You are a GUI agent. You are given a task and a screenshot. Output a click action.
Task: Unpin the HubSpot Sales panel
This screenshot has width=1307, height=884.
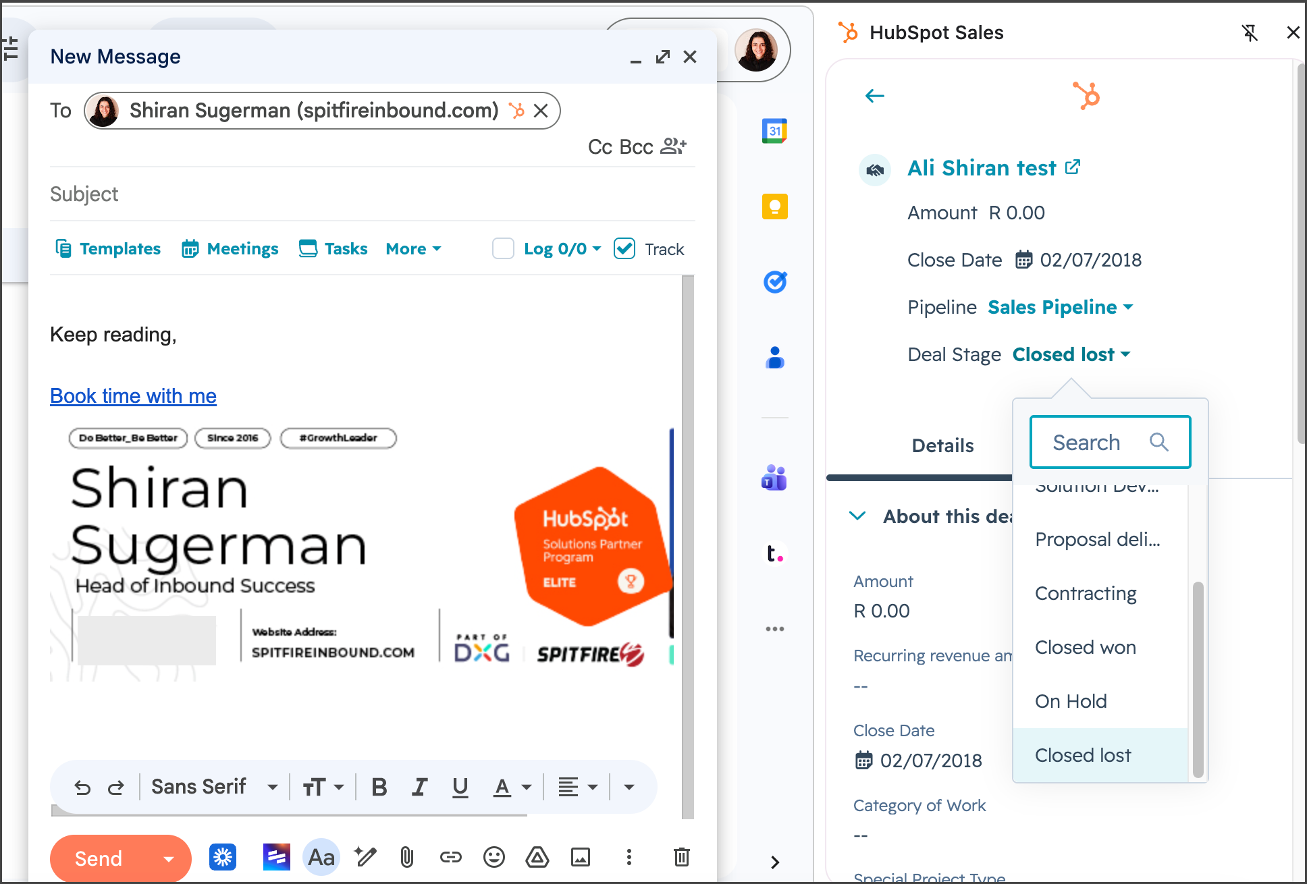coord(1250,32)
